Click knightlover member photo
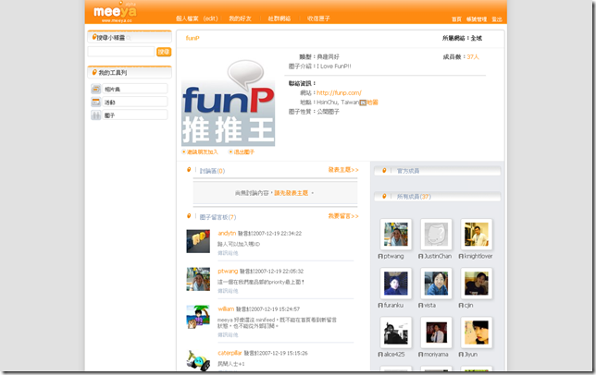The image size is (596, 375). [477, 235]
